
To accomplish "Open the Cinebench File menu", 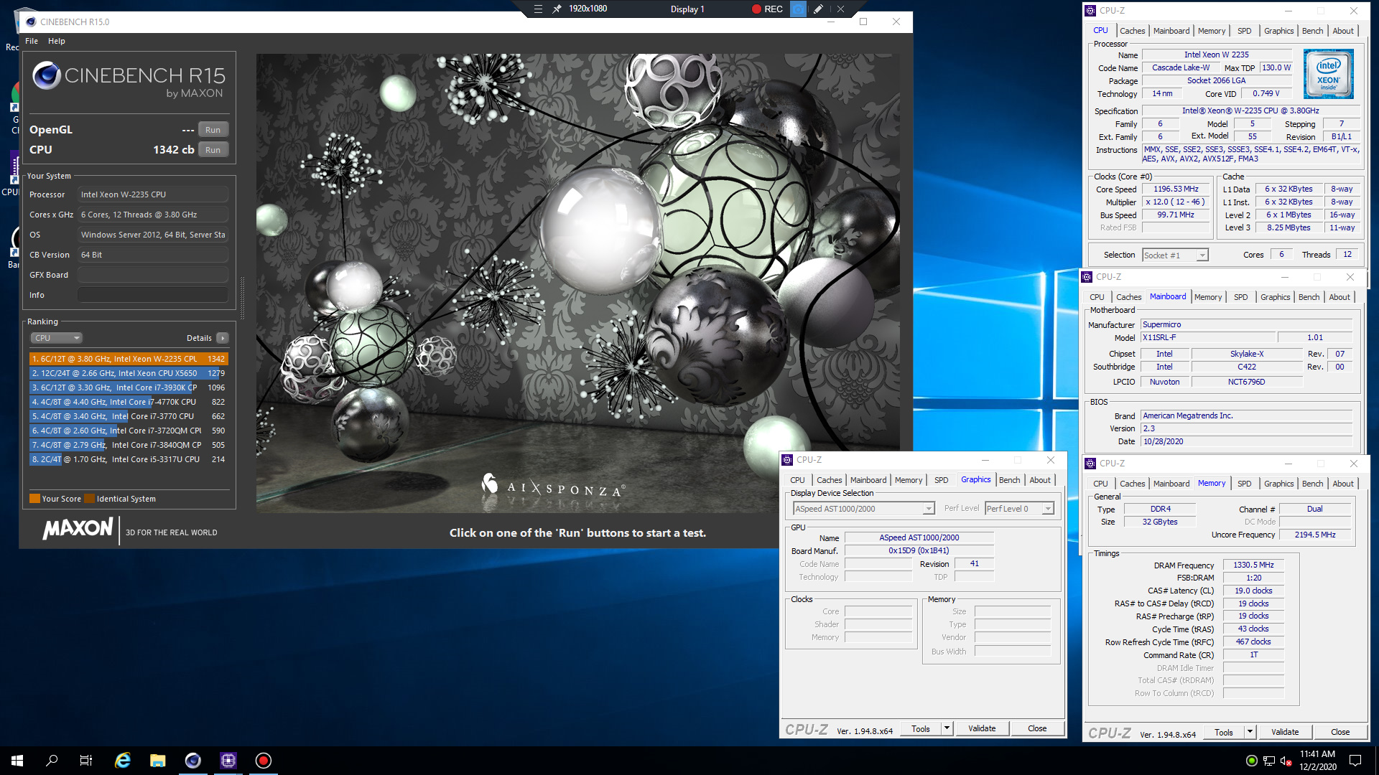I will click(32, 41).
